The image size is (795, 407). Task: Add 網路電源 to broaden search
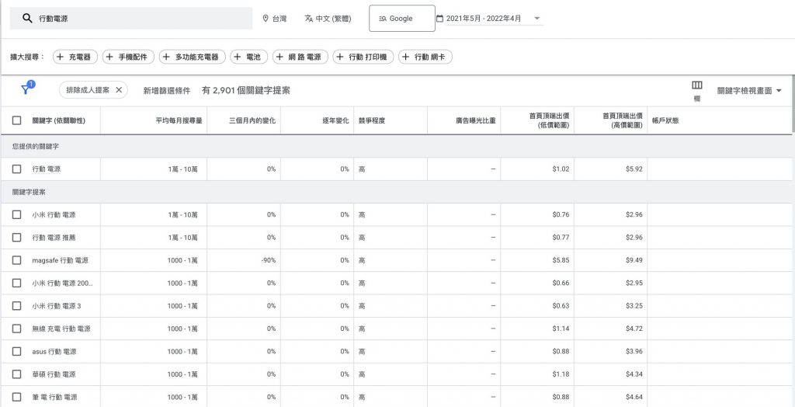(300, 57)
